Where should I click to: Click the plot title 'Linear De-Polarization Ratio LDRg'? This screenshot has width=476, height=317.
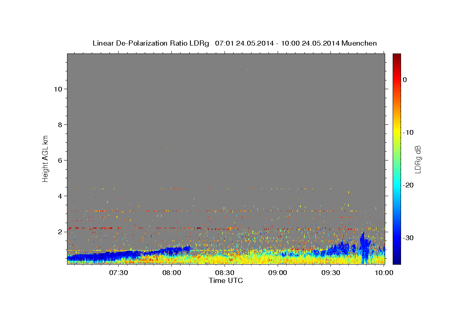point(150,43)
